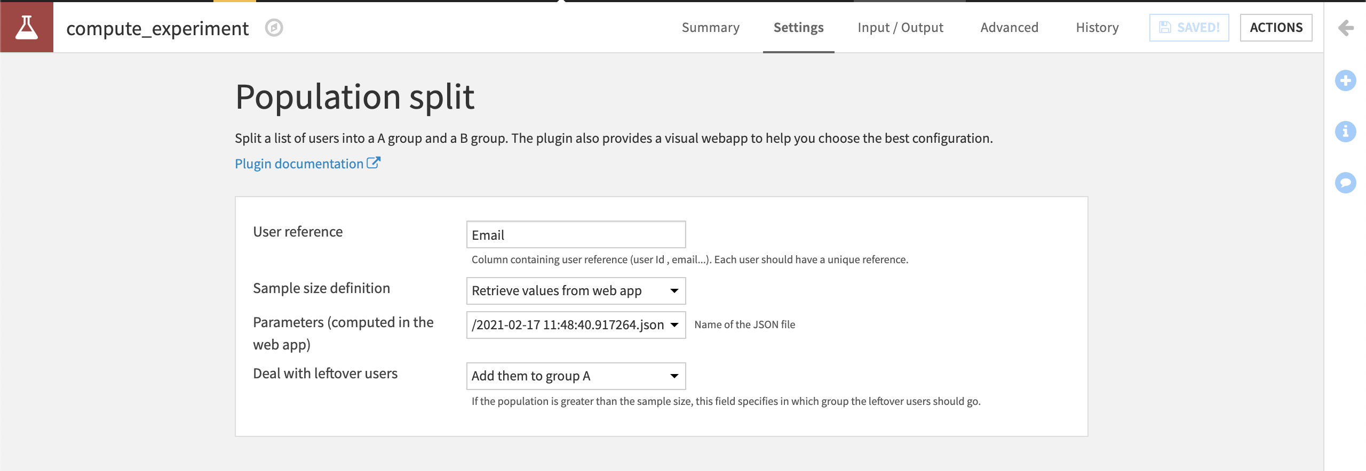The width and height of the screenshot is (1366, 471).
Task: Go to the Advanced tab
Action: [x=1010, y=27]
